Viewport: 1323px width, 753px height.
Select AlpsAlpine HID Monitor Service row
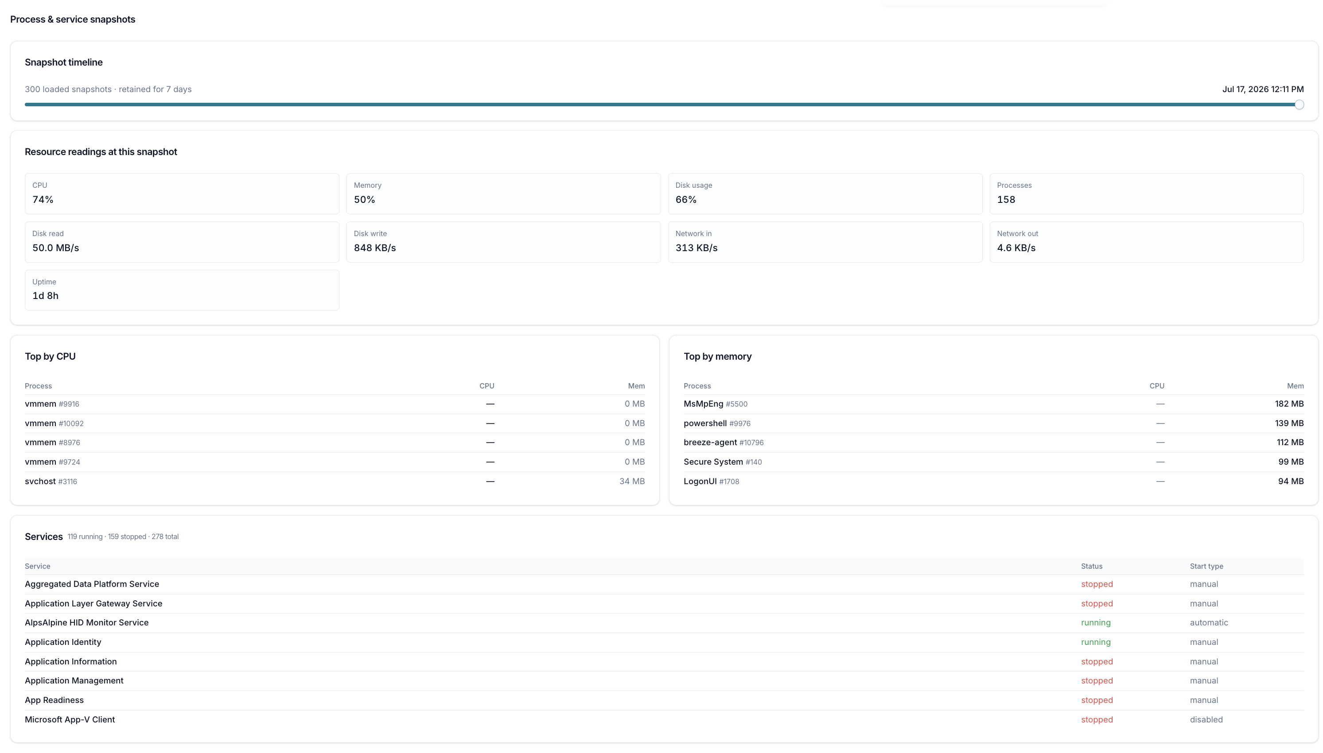click(664, 623)
